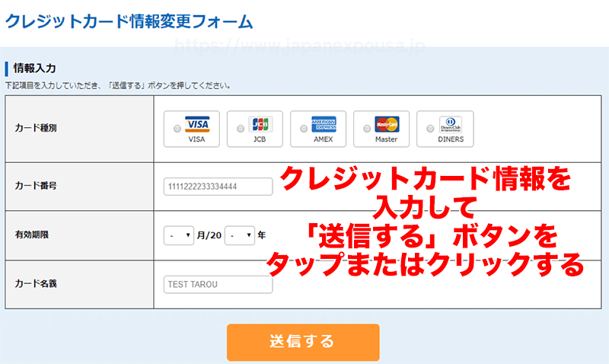
Task: Choose the AMEX radio button
Action: (x=304, y=129)
